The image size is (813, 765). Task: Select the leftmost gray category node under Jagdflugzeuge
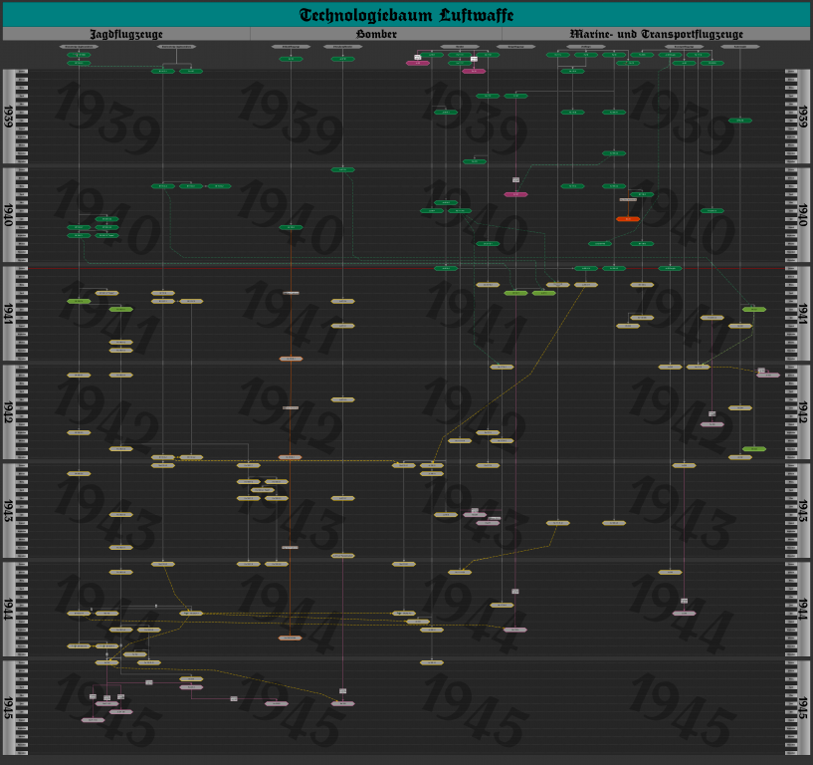tap(79, 47)
